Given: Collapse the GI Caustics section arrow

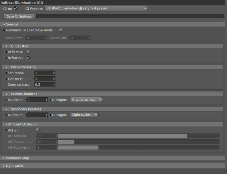Looking at the screenshot, I should click(x=6, y=46).
